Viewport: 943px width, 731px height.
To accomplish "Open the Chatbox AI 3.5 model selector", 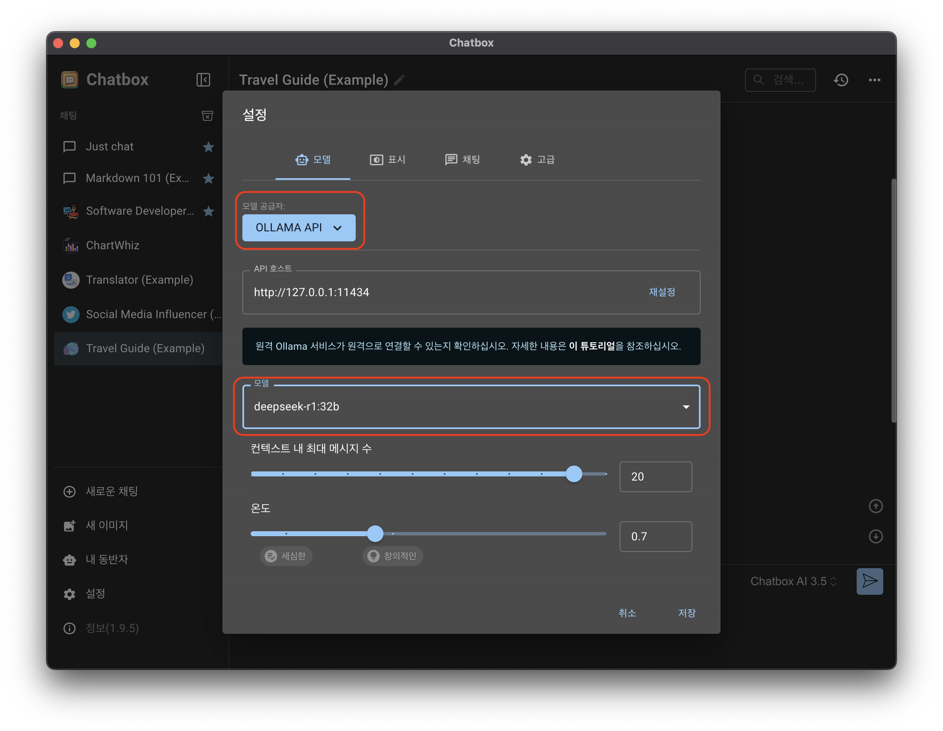I will coord(794,581).
